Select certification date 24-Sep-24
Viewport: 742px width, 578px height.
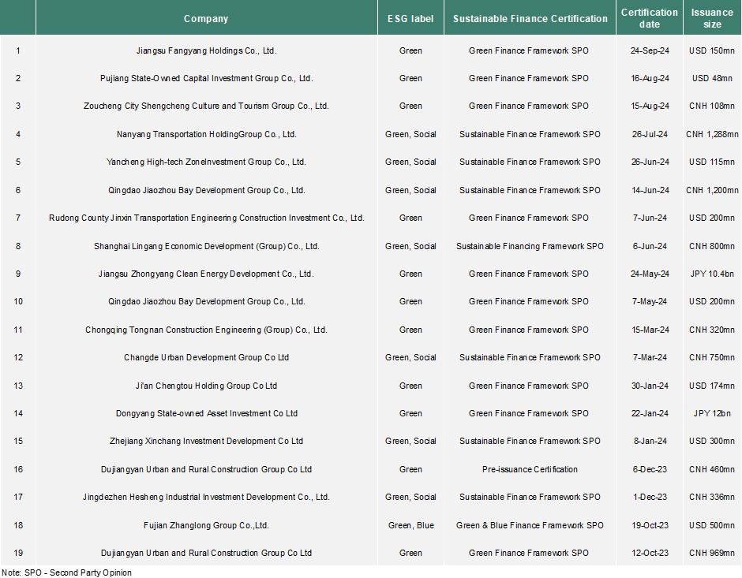tap(650, 50)
